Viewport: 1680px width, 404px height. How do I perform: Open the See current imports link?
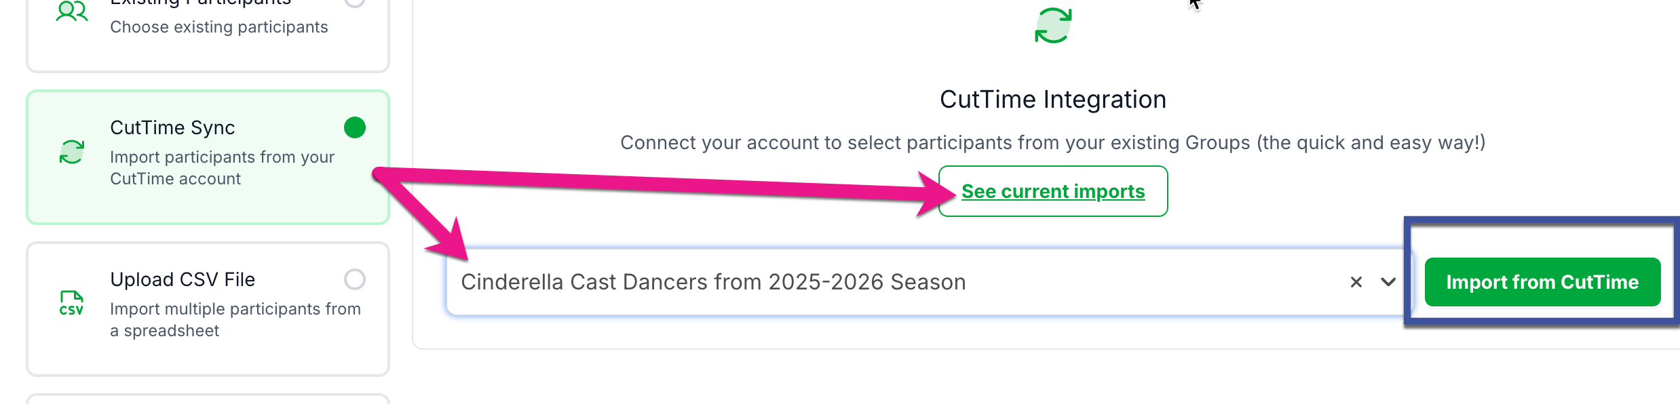(x=1053, y=191)
